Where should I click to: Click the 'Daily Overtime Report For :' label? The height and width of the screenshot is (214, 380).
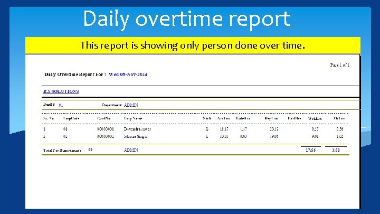[x=75, y=75]
